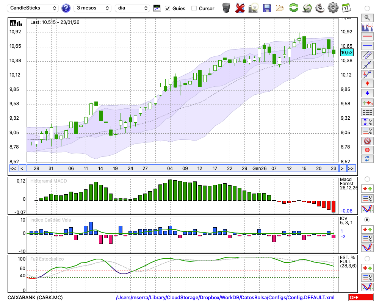Draw a blue horizontal line
This screenshot has width=379, height=303.
pyautogui.click(x=367, y=46)
